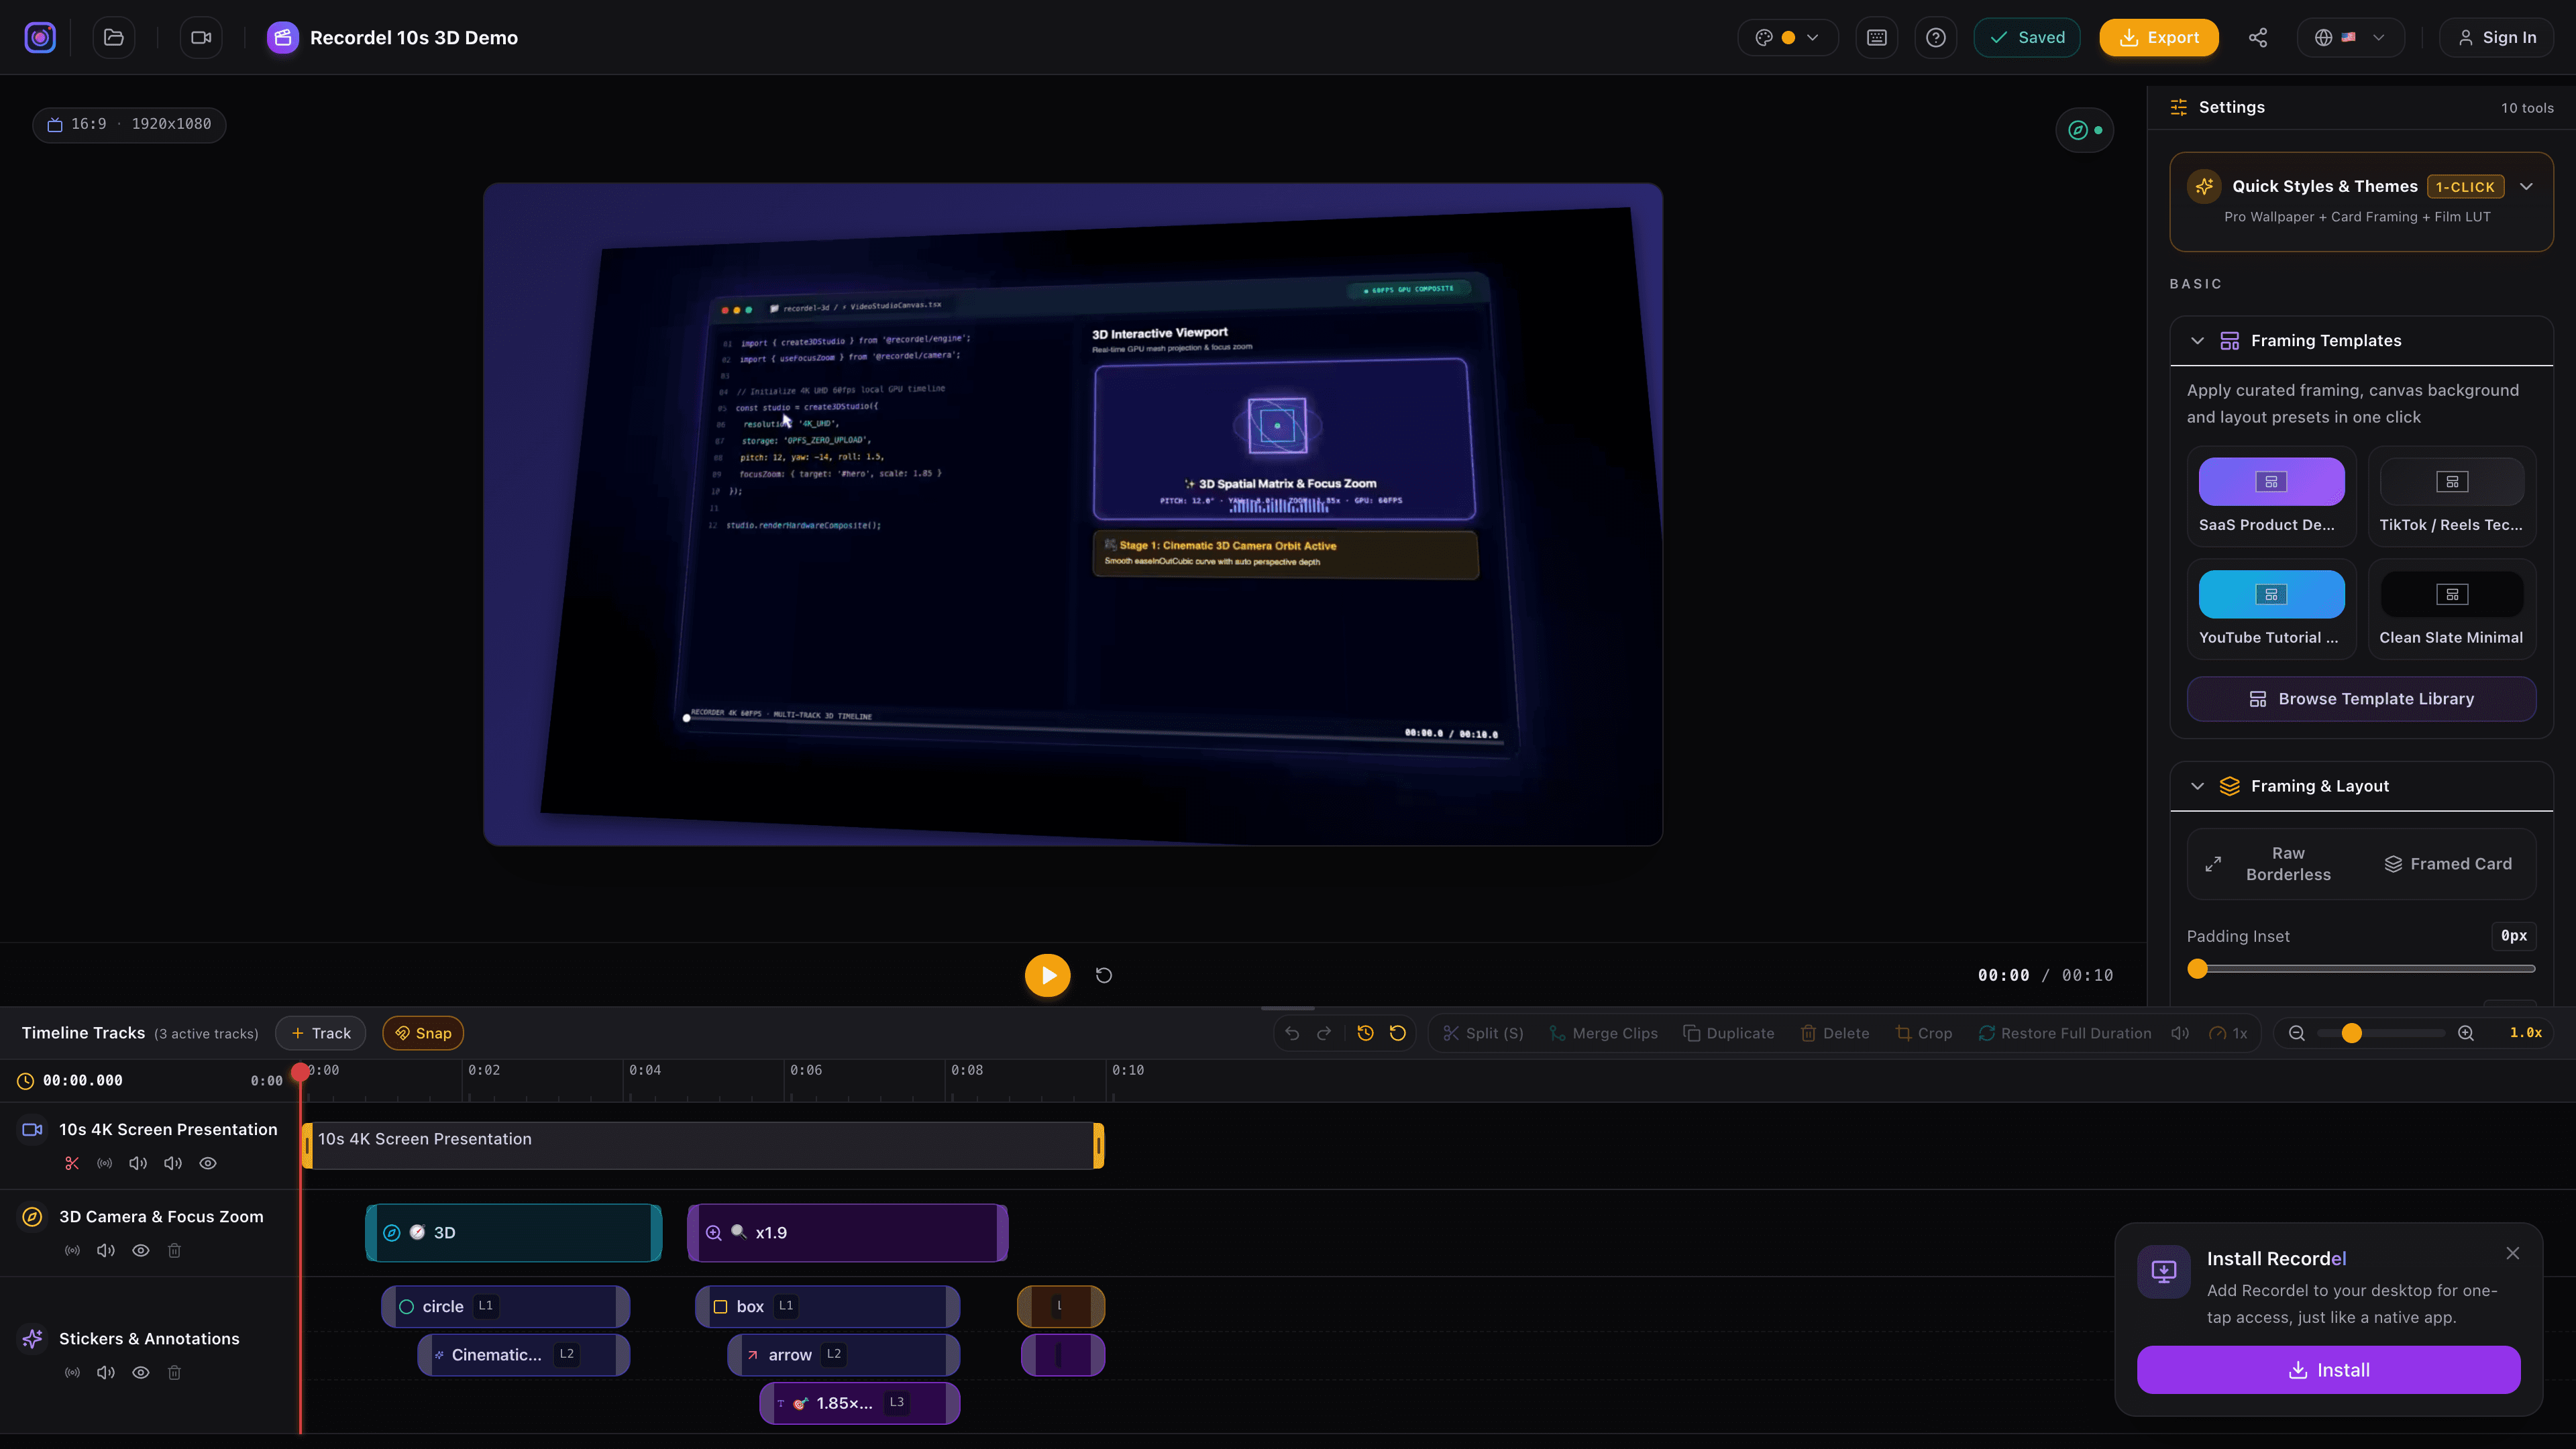Click the timeline zoom slider handle

pyautogui.click(x=2352, y=1033)
